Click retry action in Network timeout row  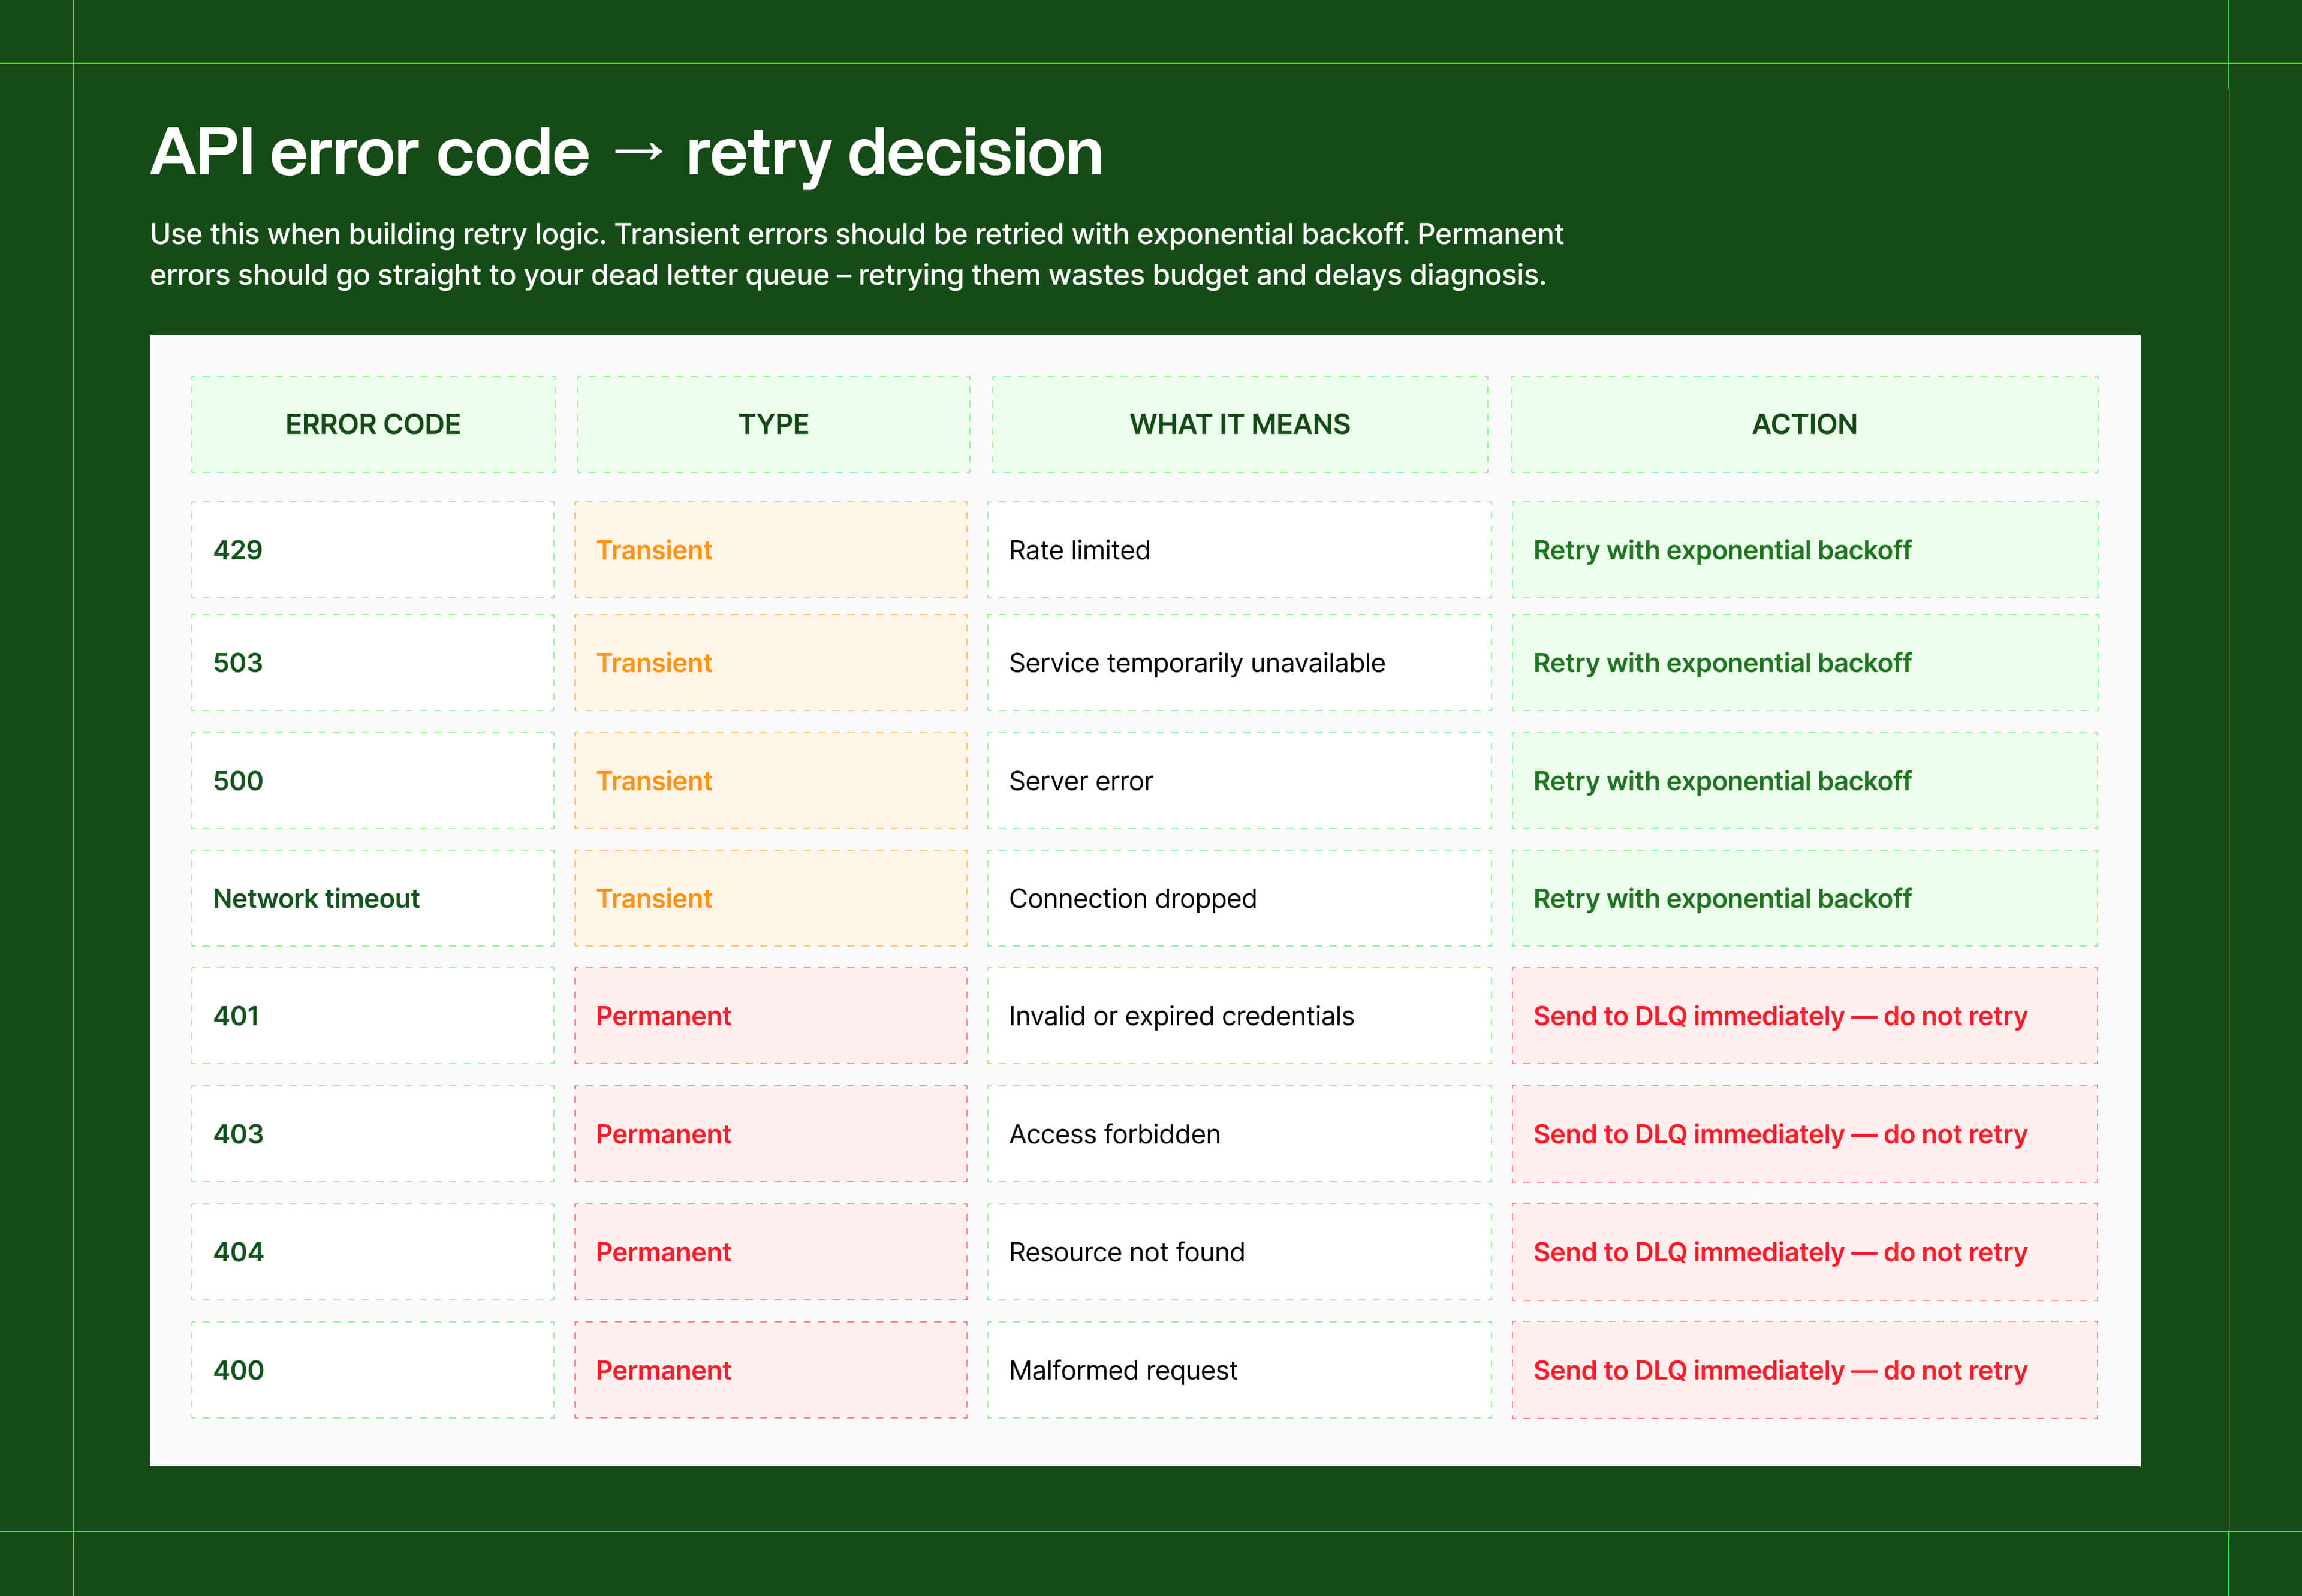point(1804,898)
